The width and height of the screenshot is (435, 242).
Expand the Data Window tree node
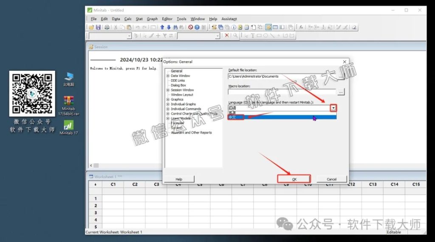[168, 75]
